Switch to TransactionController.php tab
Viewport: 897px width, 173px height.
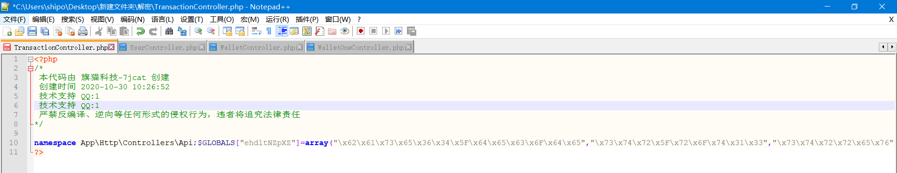(60, 47)
